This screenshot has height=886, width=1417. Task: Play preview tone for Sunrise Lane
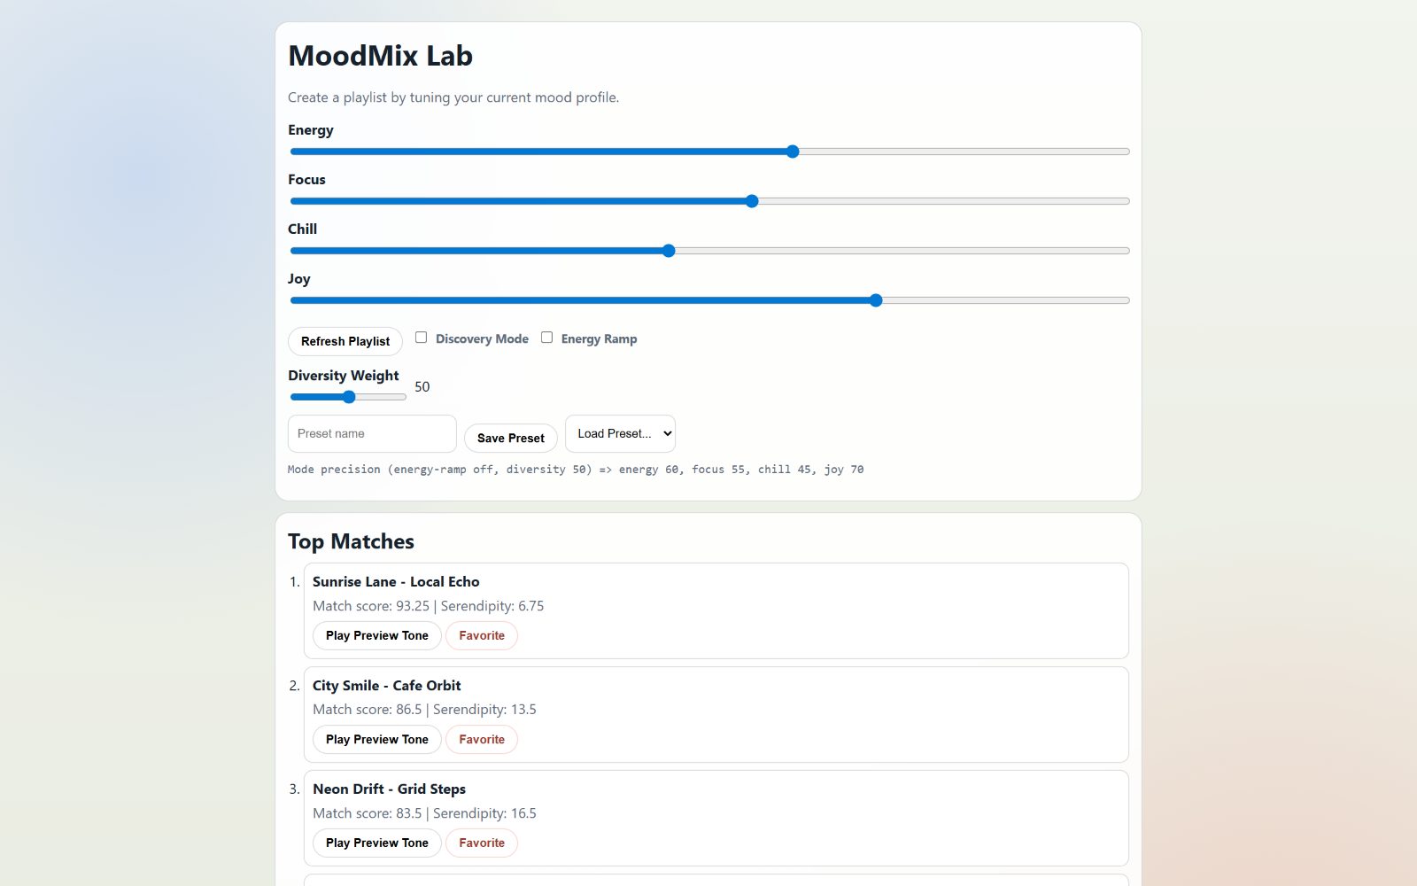(x=377, y=635)
